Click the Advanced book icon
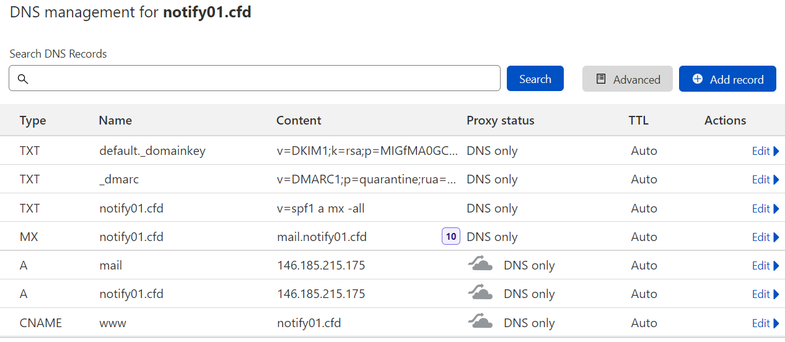Viewport: 785px width, 342px height. pyautogui.click(x=600, y=79)
